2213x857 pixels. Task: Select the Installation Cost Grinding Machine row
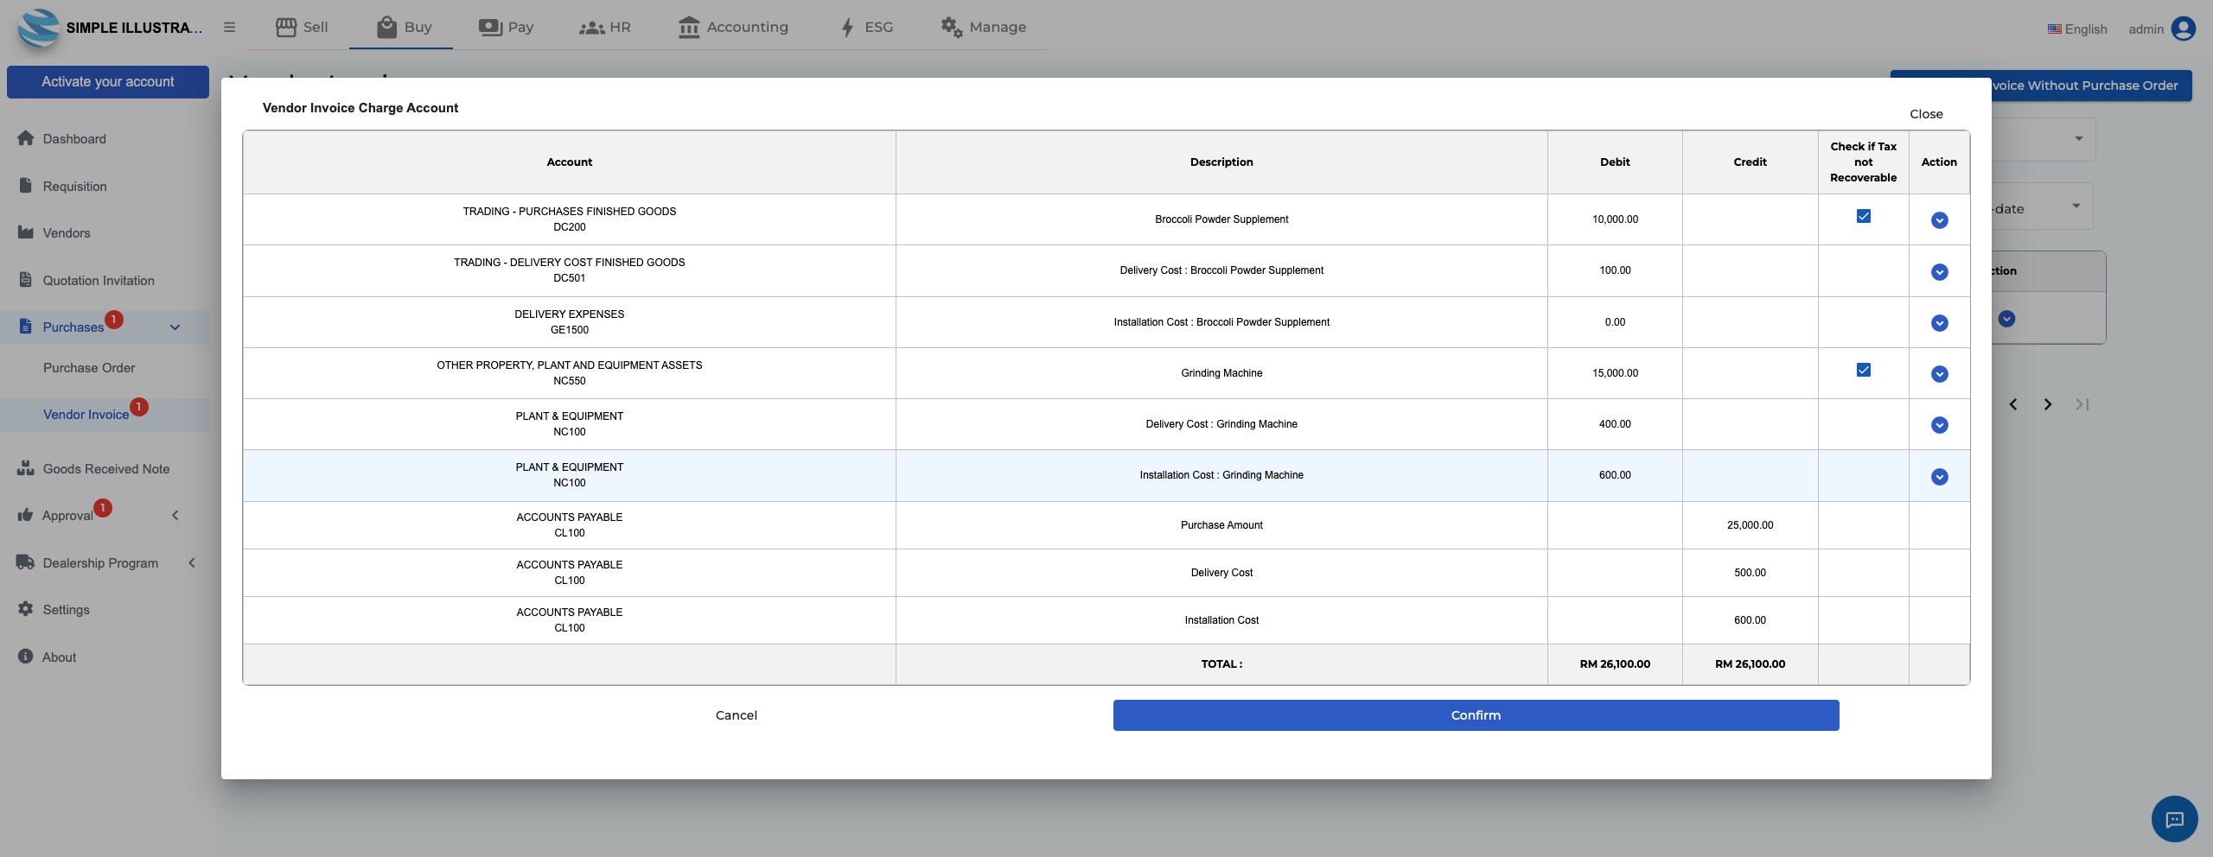(x=1106, y=475)
